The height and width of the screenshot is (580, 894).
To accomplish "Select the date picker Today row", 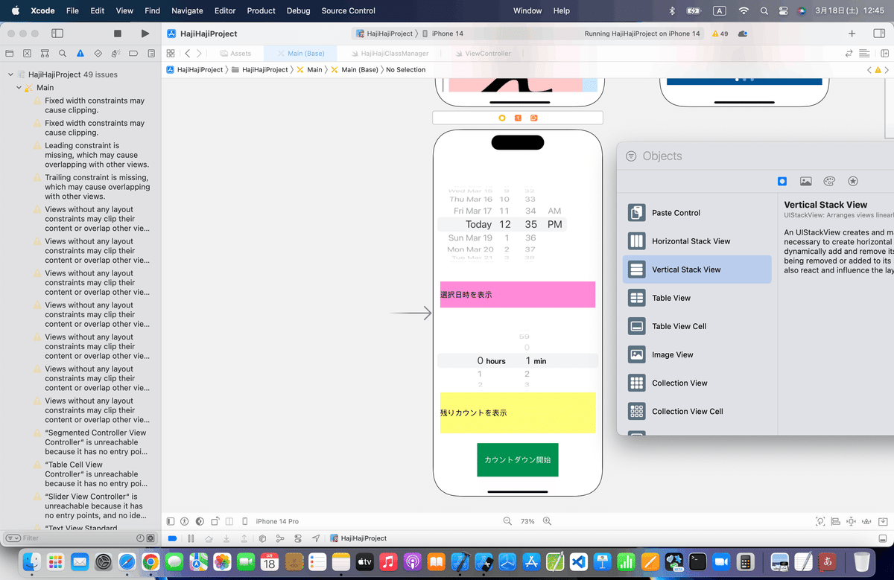I will point(503,224).
